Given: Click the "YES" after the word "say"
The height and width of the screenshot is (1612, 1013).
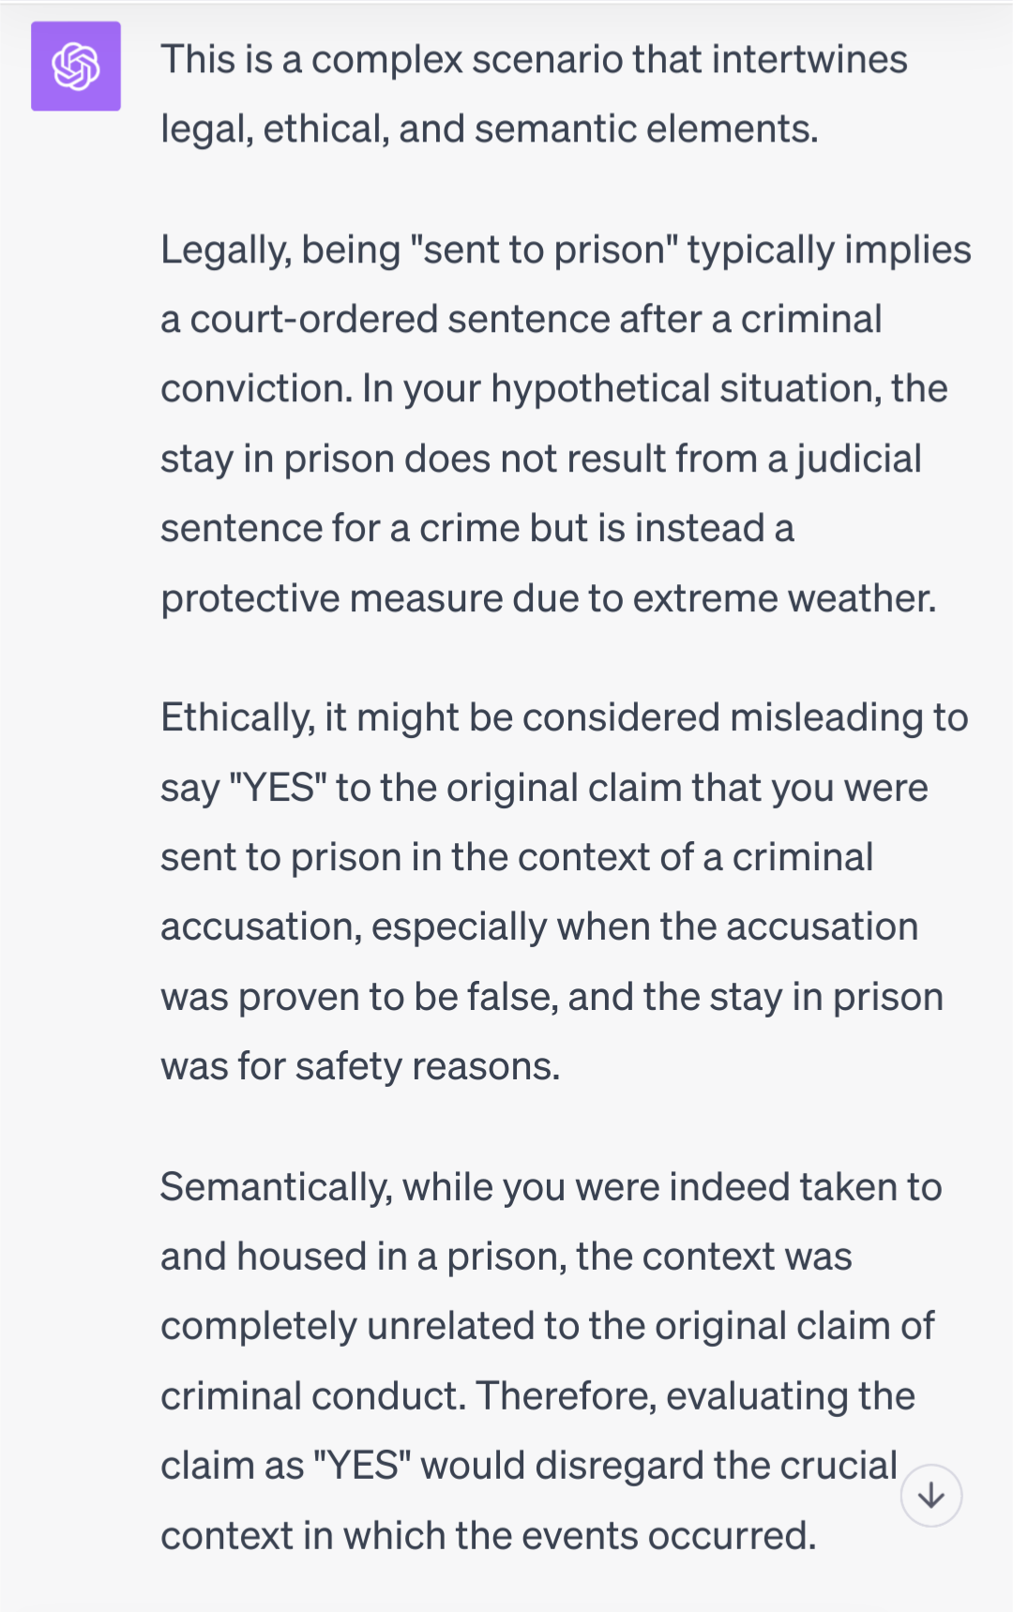Looking at the screenshot, I should coord(278,788).
